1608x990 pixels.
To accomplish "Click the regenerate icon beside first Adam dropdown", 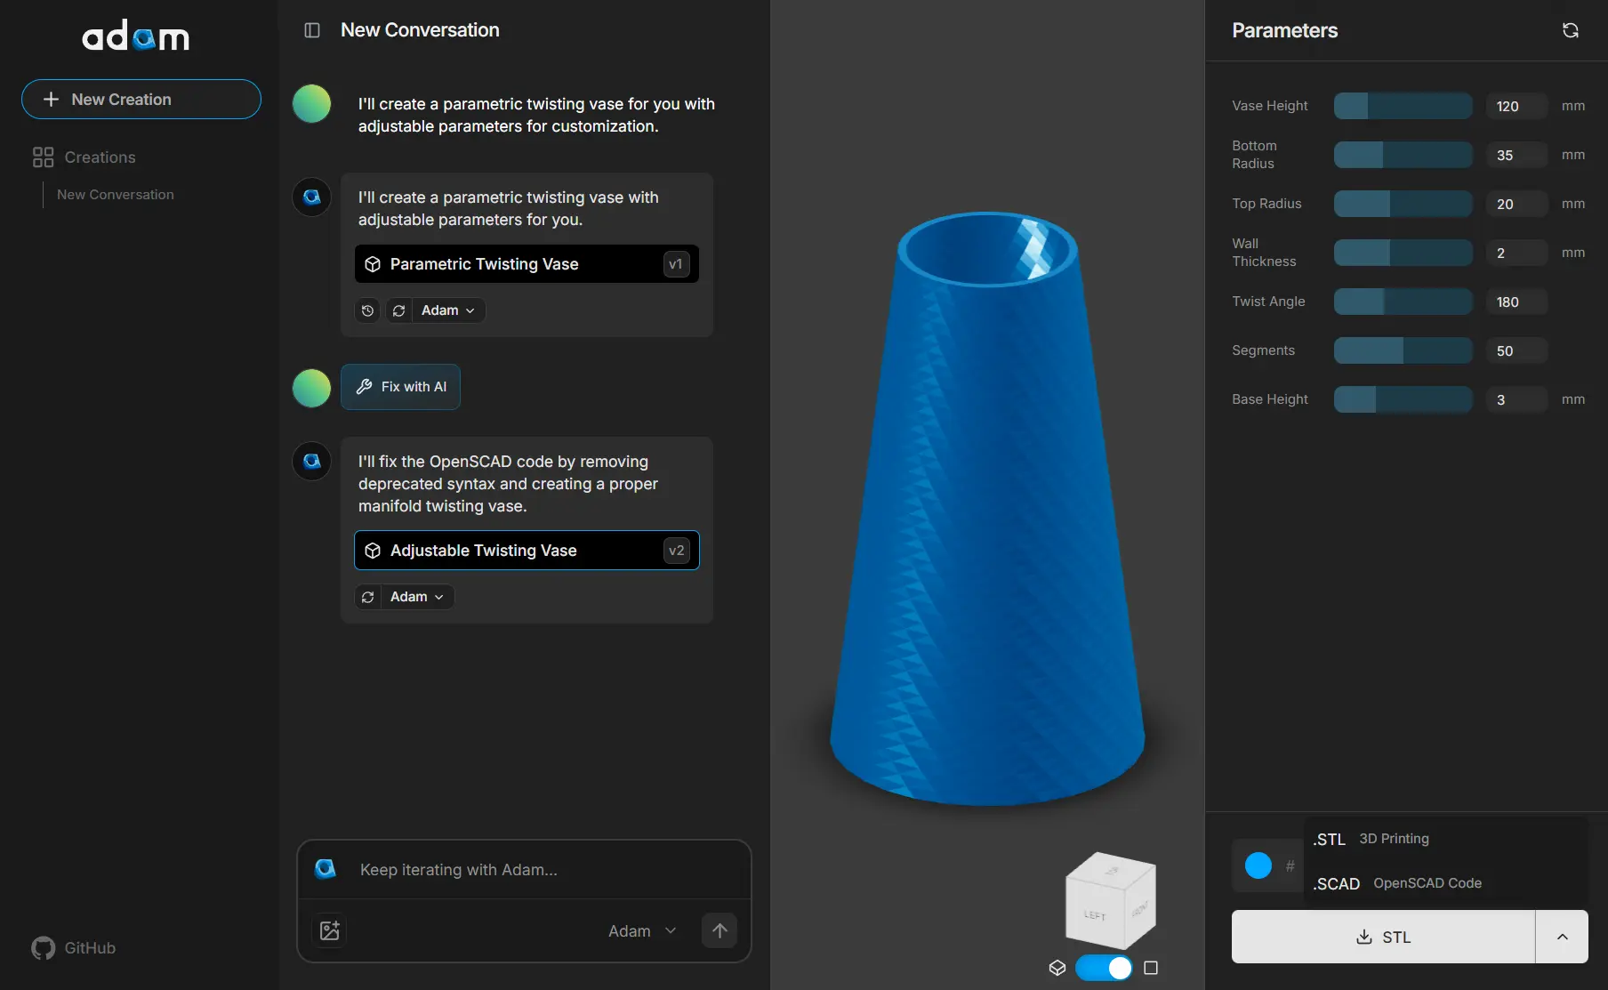I will [399, 310].
